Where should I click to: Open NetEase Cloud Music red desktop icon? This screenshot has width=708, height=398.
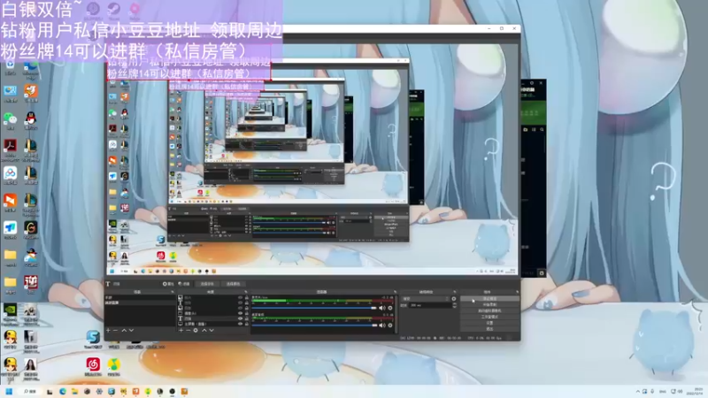93,365
